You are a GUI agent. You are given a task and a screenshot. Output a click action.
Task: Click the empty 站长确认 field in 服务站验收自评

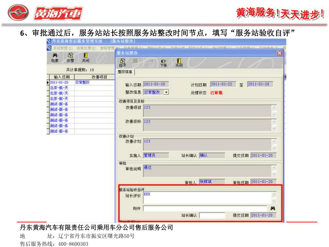tap(212, 215)
